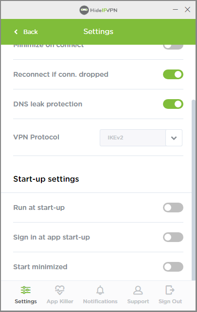This screenshot has width=197, height=312.
Task: Click the Back text button
Action: [x=31, y=32]
